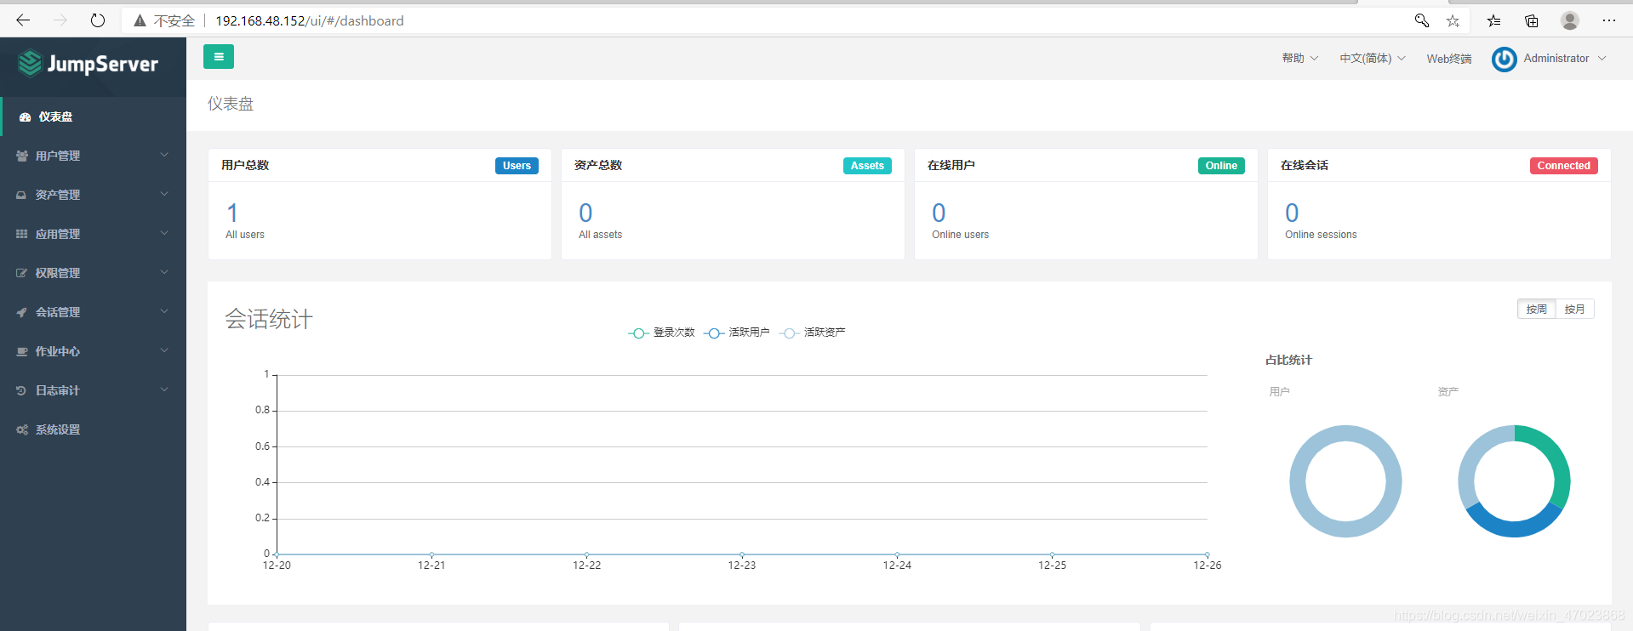Expand the 用户管理 chevron

tap(164, 155)
